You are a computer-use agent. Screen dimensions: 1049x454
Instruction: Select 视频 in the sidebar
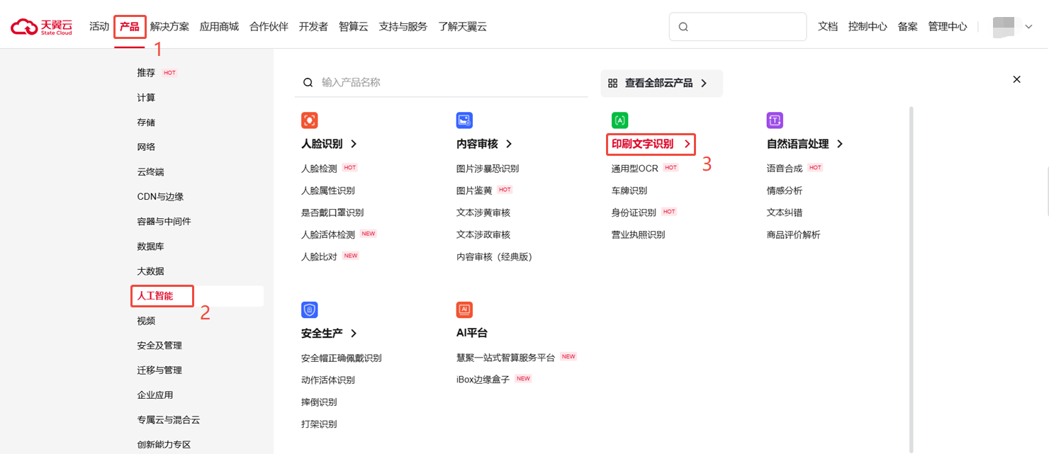point(146,321)
